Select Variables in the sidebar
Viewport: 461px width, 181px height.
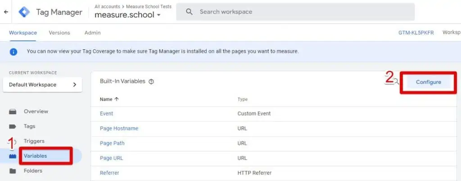35,156
